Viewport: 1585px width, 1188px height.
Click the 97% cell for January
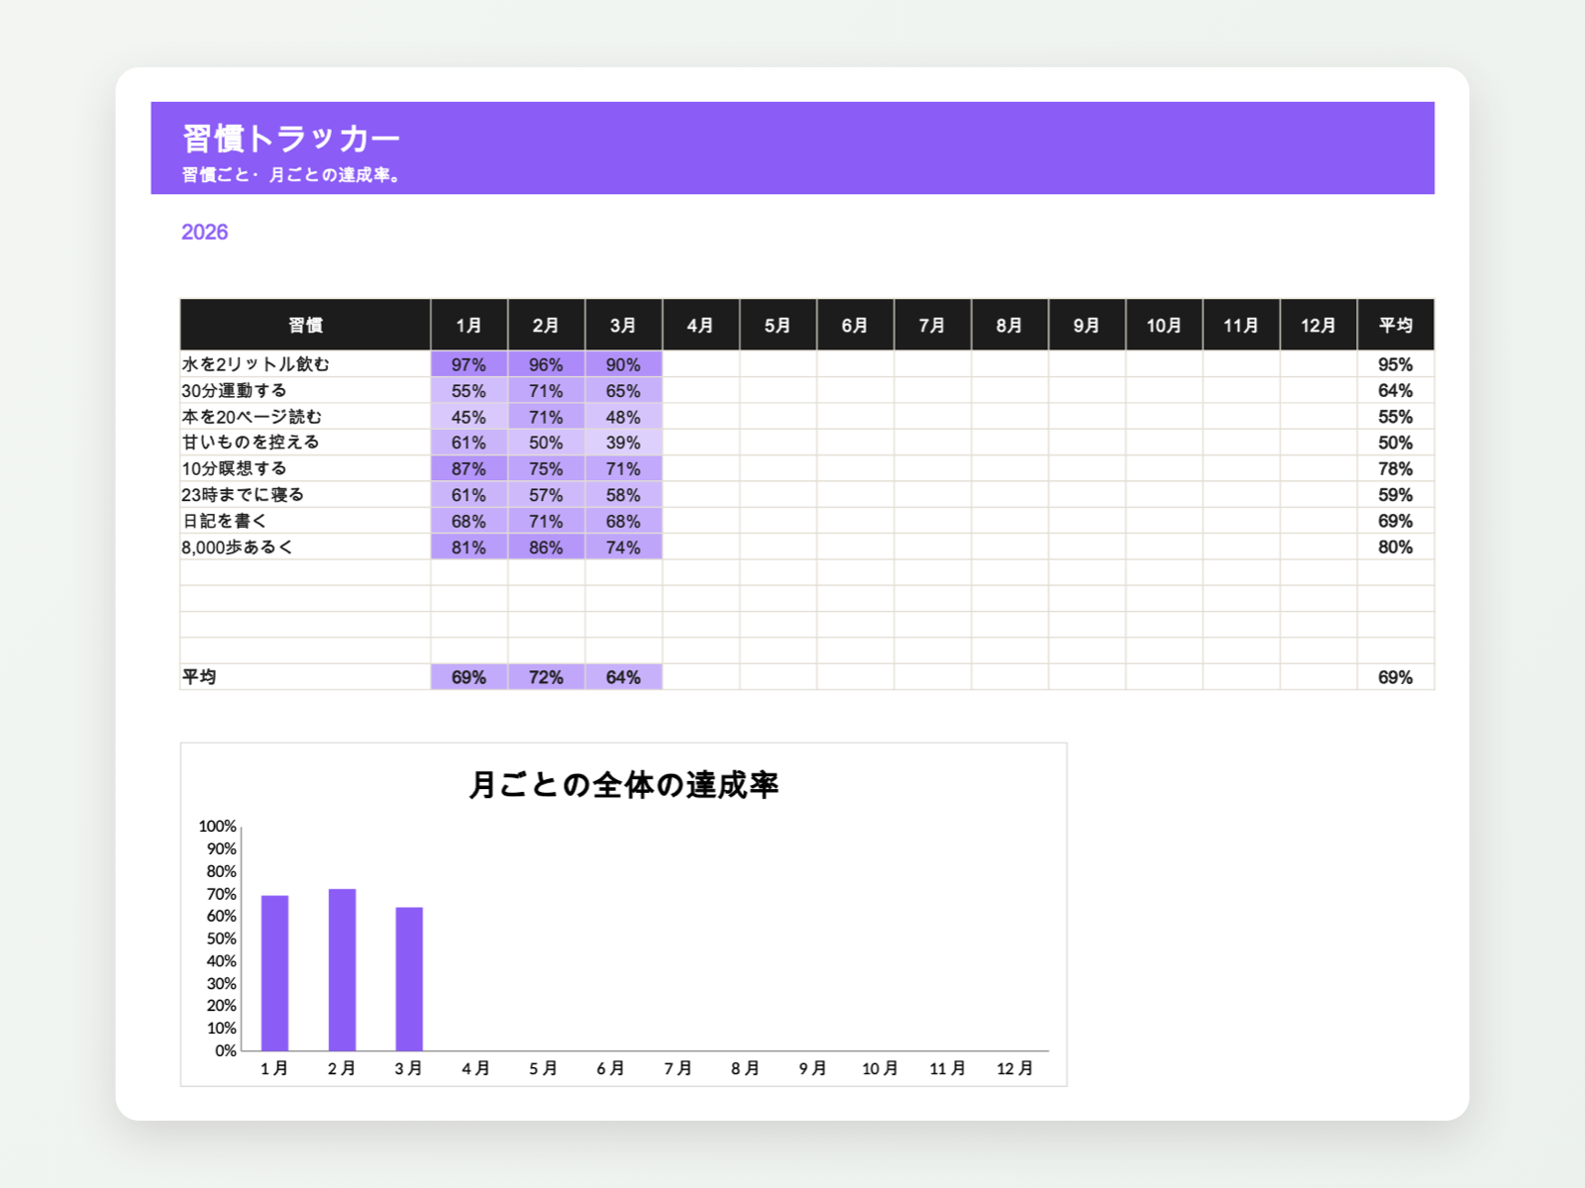tap(469, 364)
